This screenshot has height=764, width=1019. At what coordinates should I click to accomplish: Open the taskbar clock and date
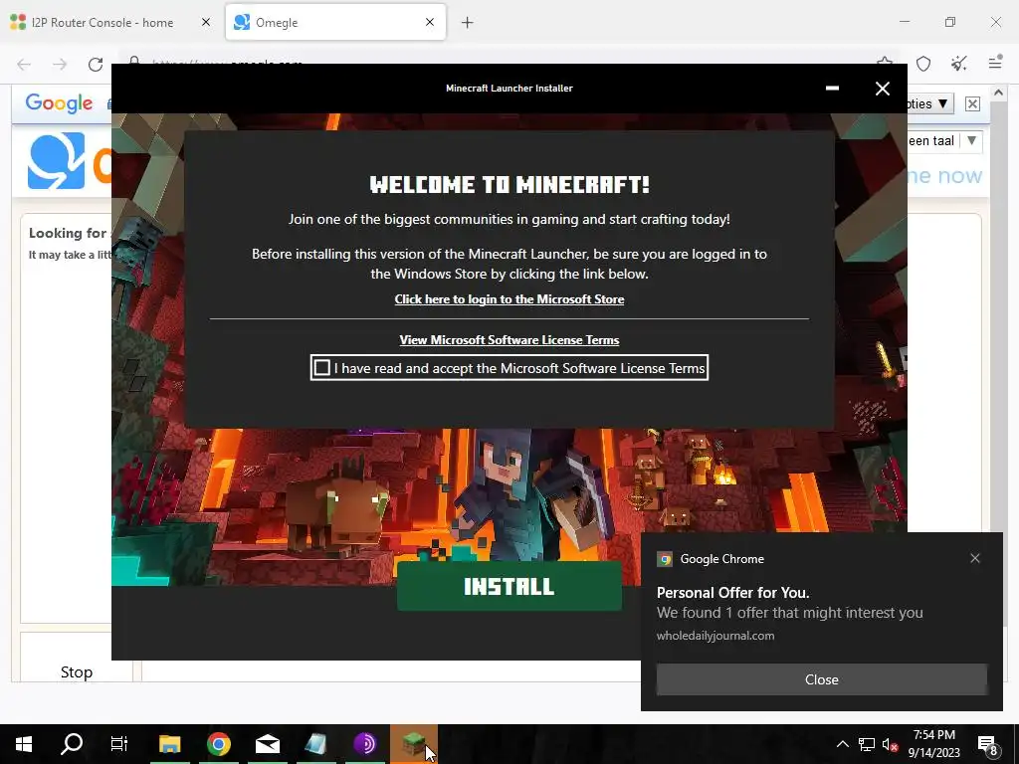933,744
